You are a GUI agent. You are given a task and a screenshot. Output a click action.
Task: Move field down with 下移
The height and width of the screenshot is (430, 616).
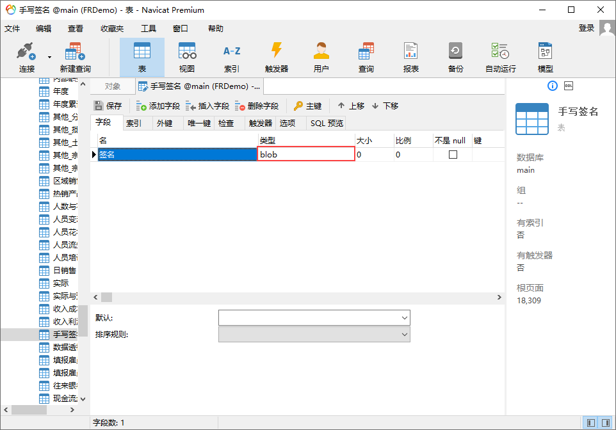click(385, 106)
